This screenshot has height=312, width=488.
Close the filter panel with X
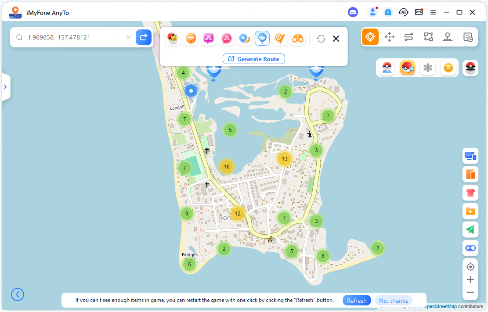pyautogui.click(x=336, y=39)
